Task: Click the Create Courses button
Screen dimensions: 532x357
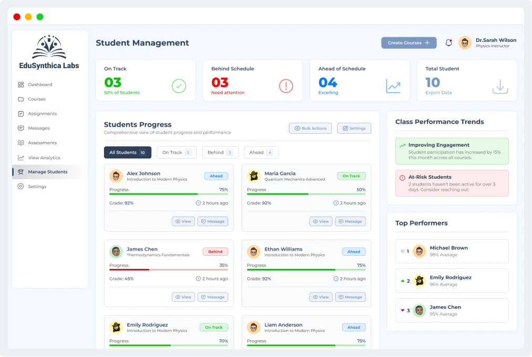Action: coord(409,43)
